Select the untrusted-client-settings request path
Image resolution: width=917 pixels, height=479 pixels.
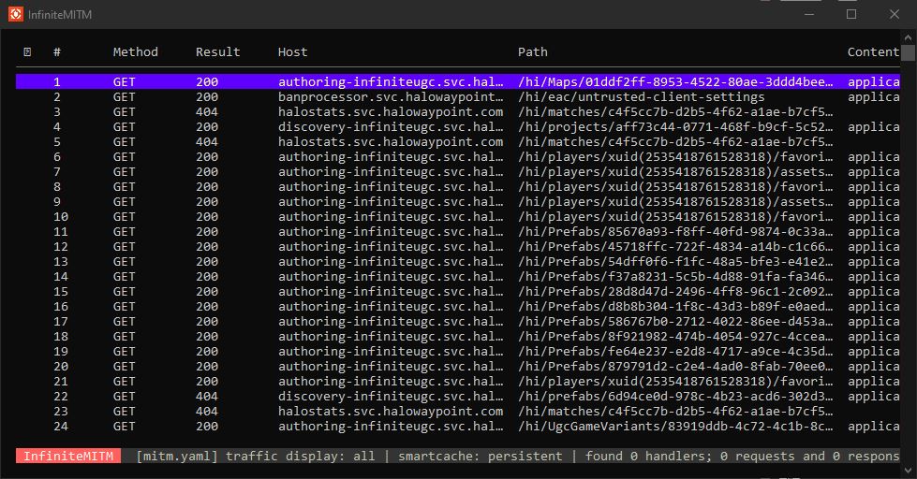point(641,97)
